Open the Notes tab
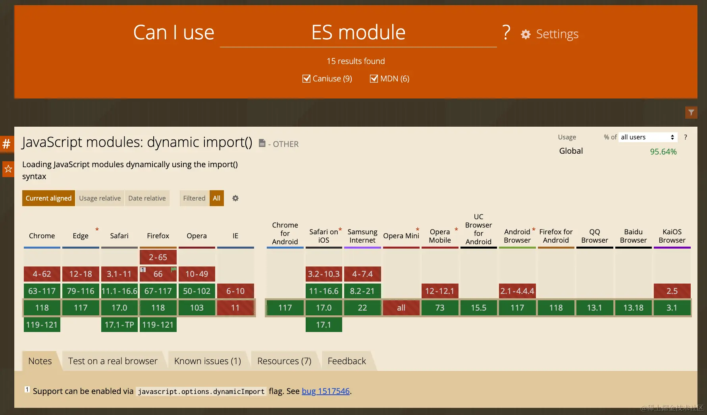Screen dimensions: 707x415 40,361
